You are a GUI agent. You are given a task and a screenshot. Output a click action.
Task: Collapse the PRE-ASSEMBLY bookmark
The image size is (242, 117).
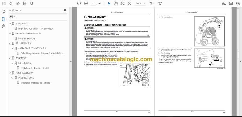10,43
